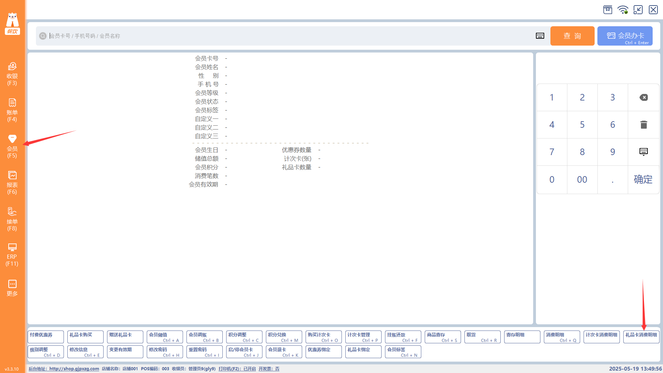
Task: Click the 更多 (more) sidebar icon
Action: pos(12,288)
